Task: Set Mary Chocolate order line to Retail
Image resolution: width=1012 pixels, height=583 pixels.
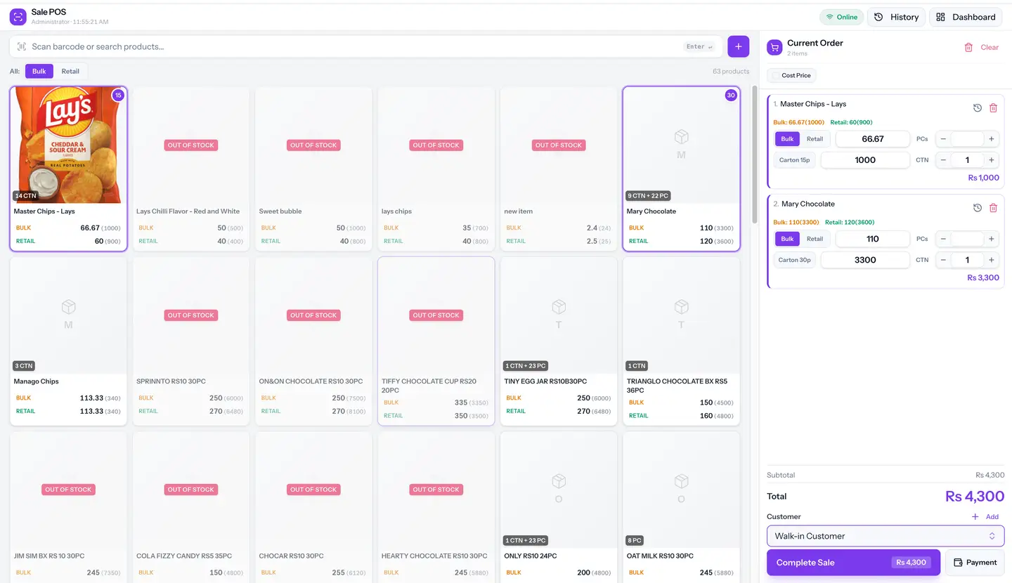Action: tap(815, 239)
